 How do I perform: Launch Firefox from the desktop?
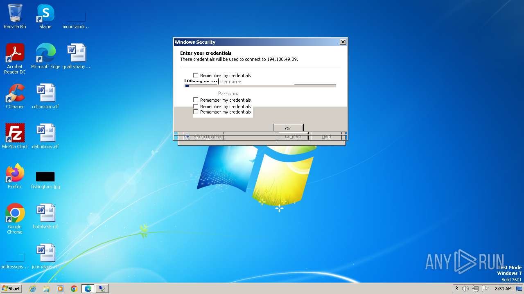[x=15, y=176]
